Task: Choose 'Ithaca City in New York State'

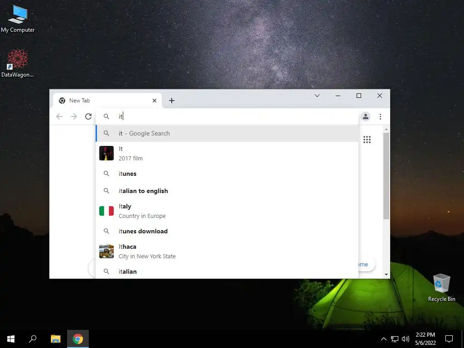Action: (x=227, y=251)
